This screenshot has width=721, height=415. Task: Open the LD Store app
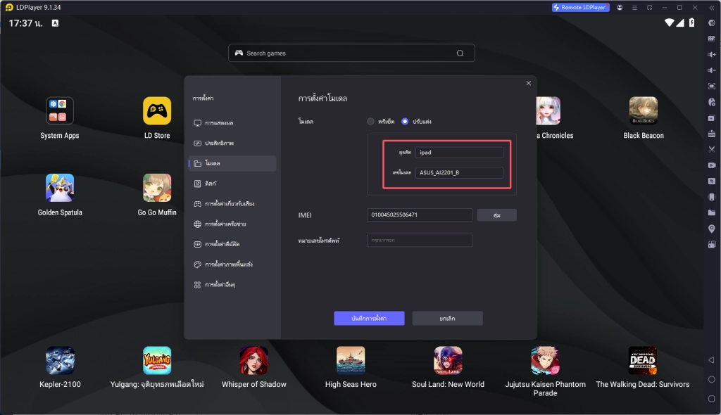[156, 110]
